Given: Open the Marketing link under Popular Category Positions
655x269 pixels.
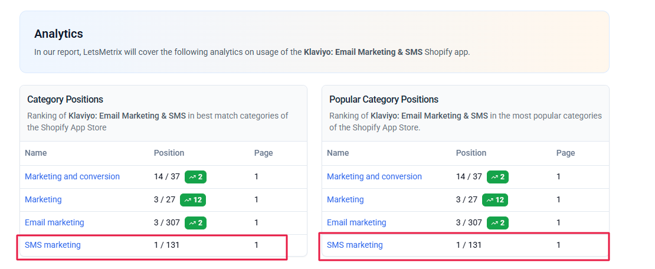Looking at the screenshot, I should [345, 199].
